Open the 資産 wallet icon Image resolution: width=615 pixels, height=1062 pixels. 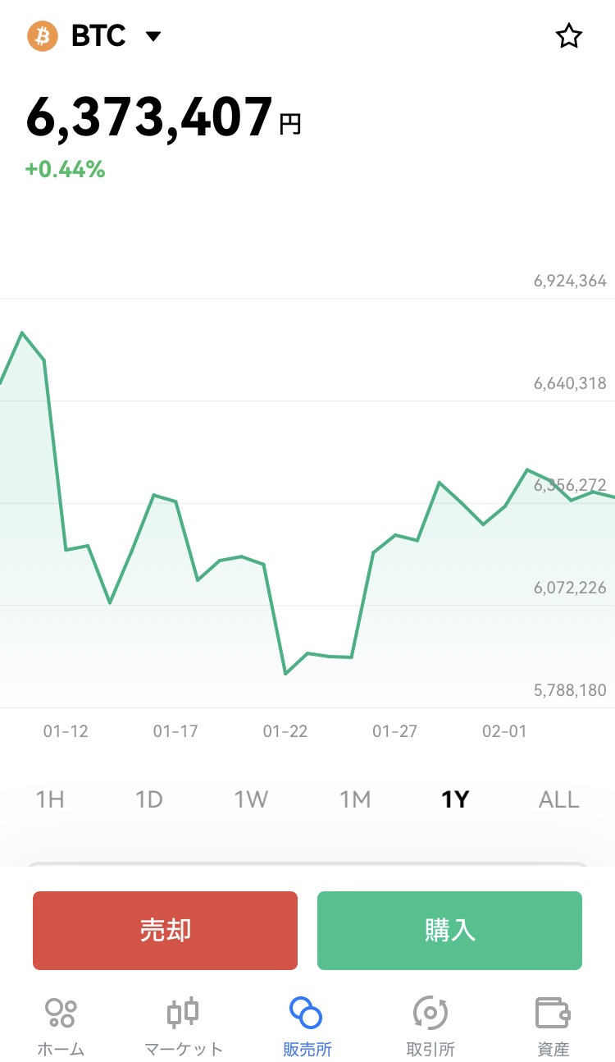coord(553,1013)
